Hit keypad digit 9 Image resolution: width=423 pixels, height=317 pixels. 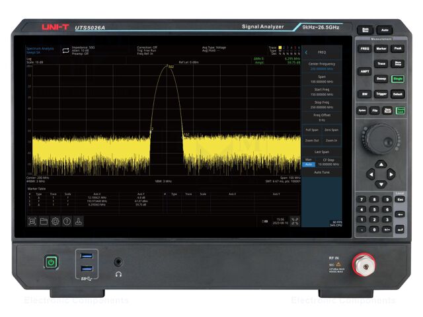point(387,199)
